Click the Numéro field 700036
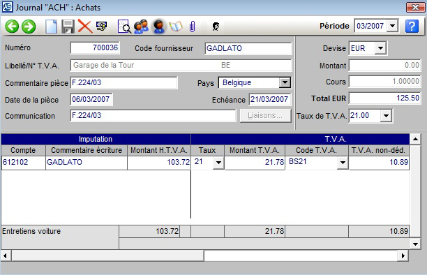This screenshot has height=275, width=427. coord(95,48)
